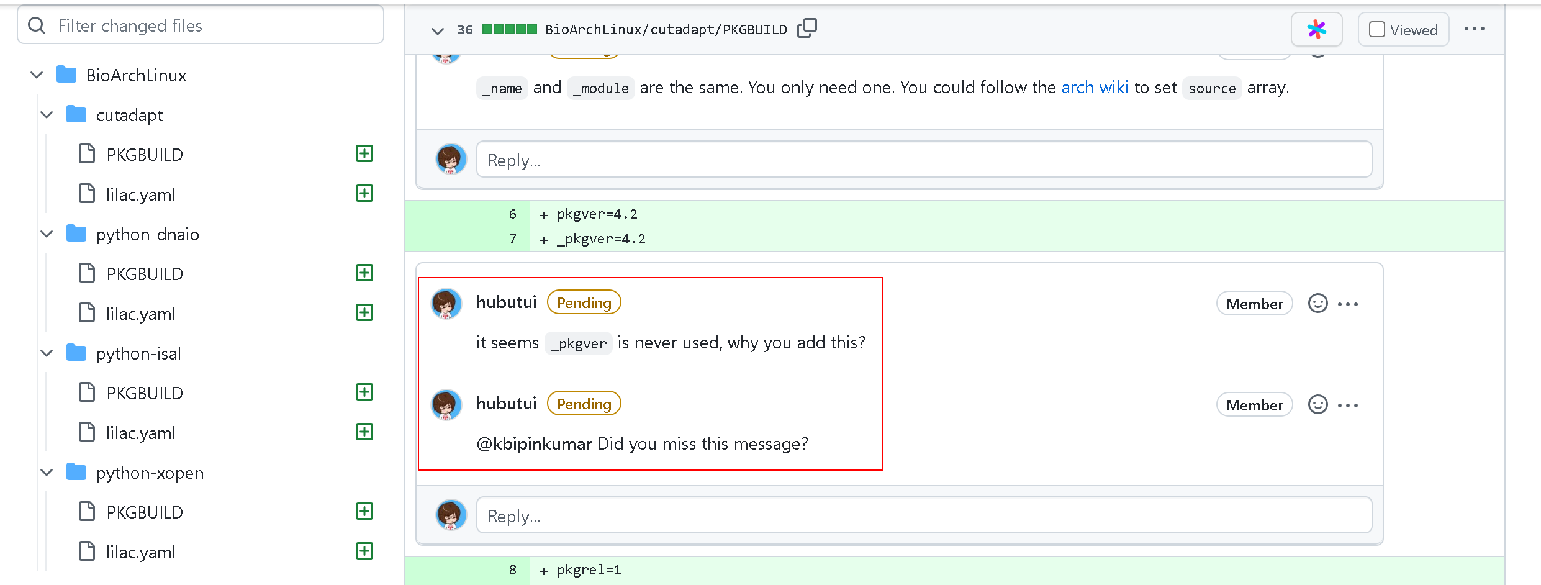Screen dimensions: 1541x585
Task: Click hubutui's username on the pending comment
Action: click(506, 302)
